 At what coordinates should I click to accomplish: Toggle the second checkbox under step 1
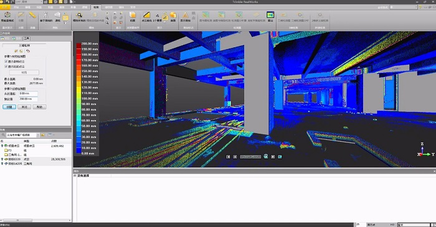[x=6, y=67]
